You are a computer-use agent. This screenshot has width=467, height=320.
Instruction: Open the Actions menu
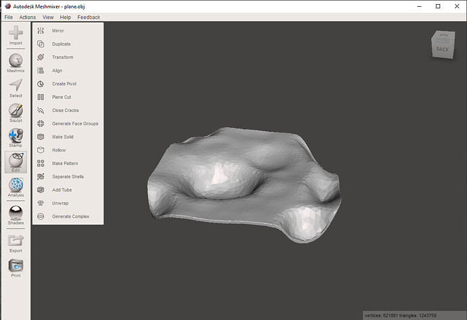tap(28, 17)
